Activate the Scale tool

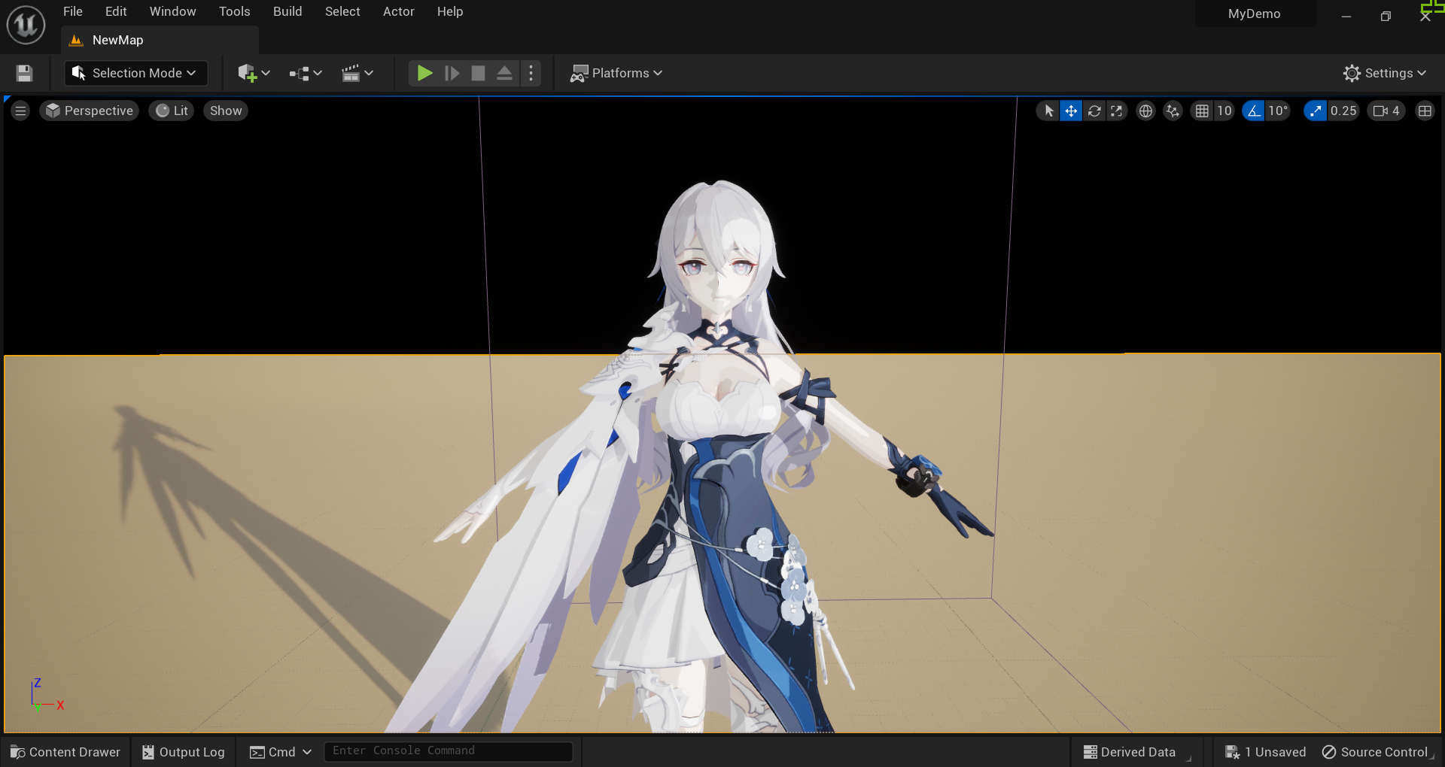point(1117,111)
